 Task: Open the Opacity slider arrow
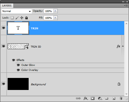pos(55,11)
